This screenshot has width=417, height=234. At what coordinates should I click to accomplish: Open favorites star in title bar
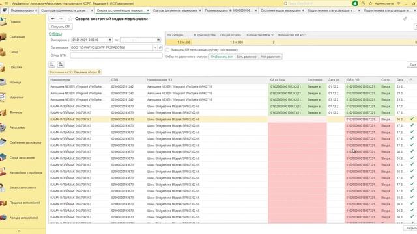tap(371, 3)
